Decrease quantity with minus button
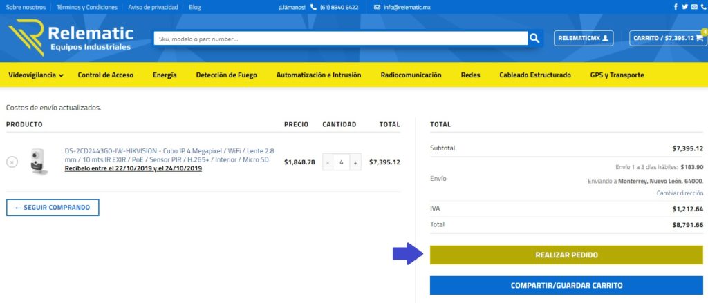The image size is (708, 303). 328,162
